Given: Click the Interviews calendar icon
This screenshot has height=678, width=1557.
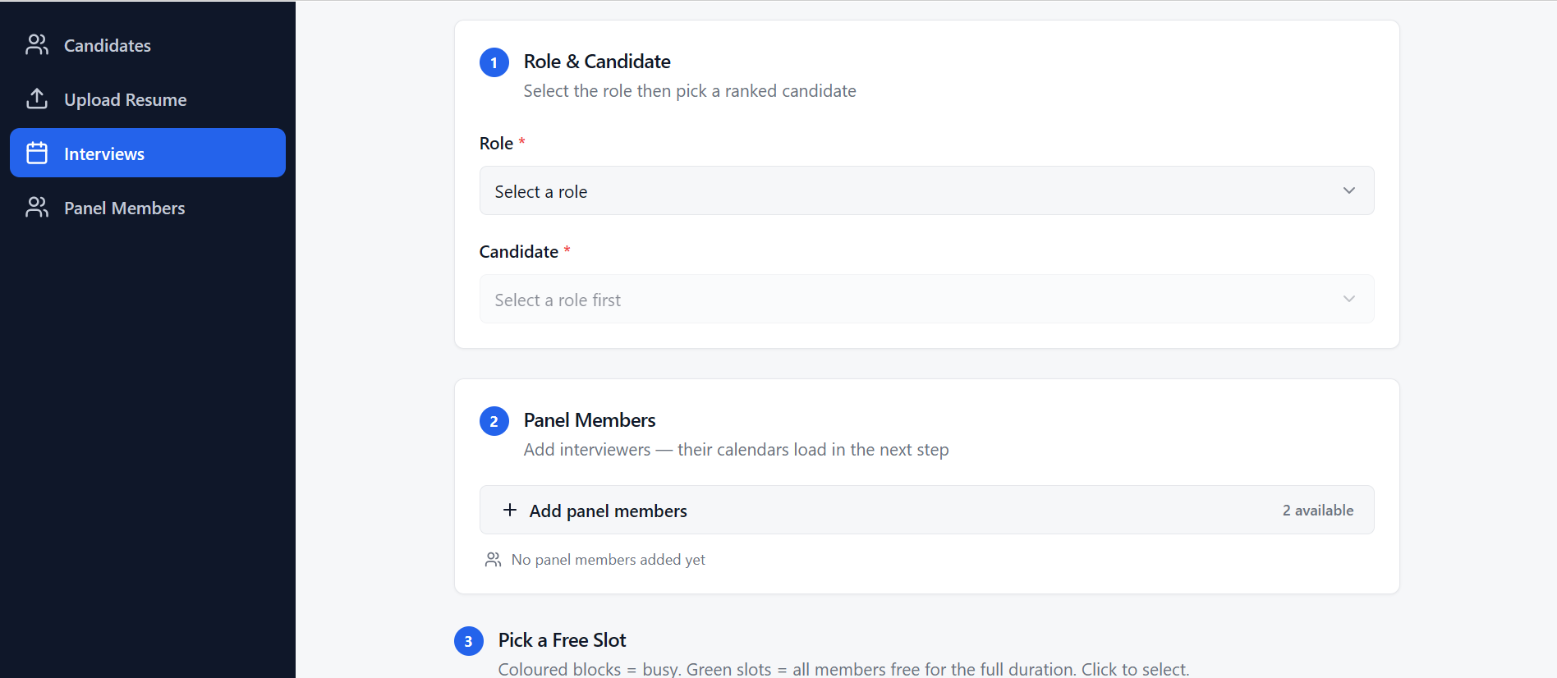Looking at the screenshot, I should (37, 153).
